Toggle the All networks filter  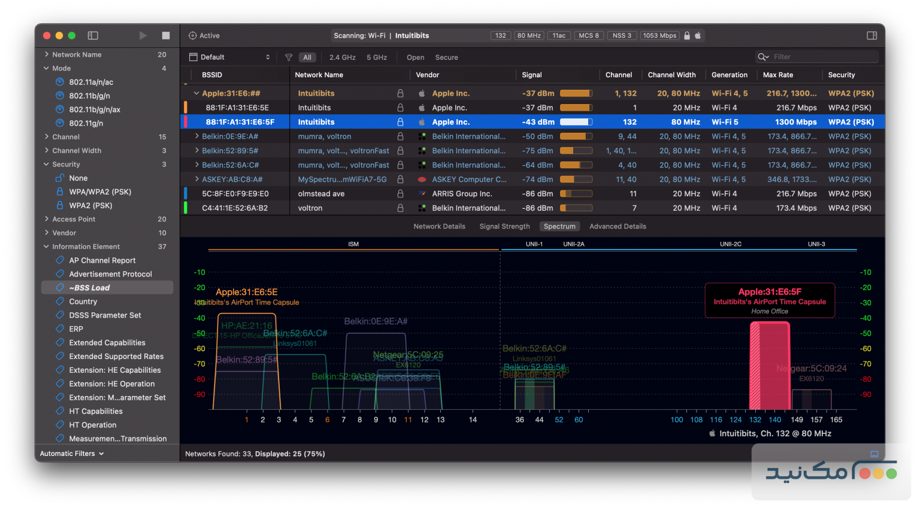click(307, 57)
